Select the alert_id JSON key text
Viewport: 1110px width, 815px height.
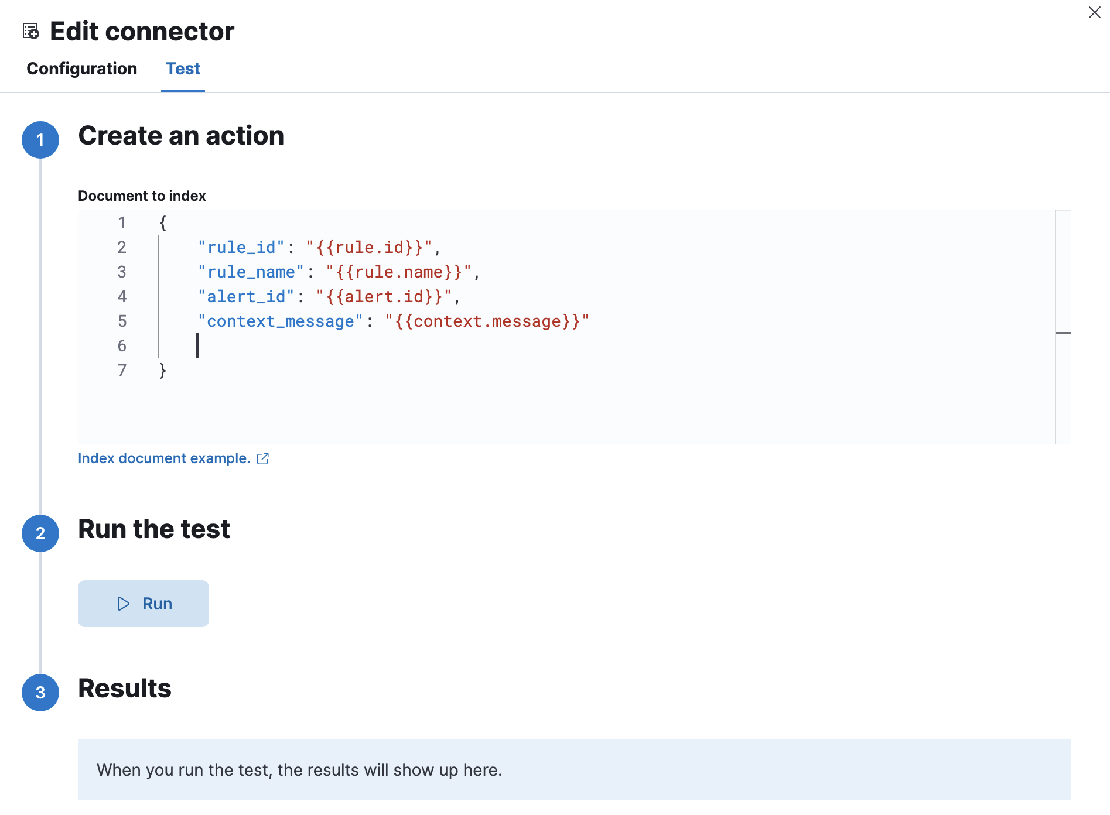[x=246, y=296]
